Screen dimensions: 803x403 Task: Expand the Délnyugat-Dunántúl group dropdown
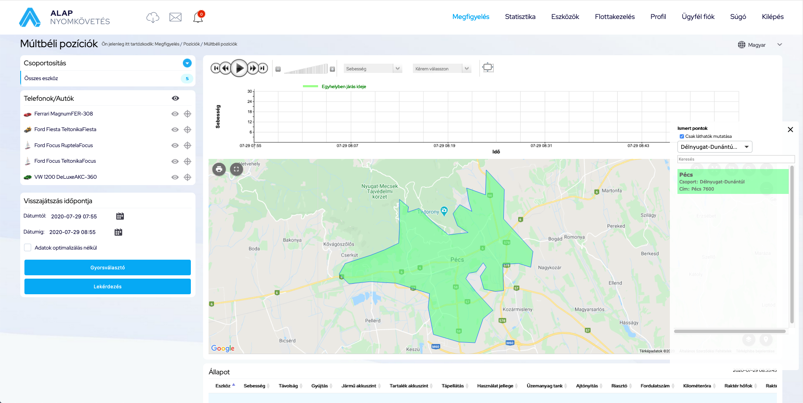(715, 147)
